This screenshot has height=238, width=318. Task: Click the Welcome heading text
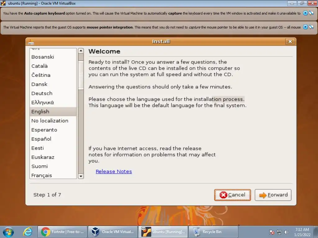pyautogui.click(x=104, y=51)
